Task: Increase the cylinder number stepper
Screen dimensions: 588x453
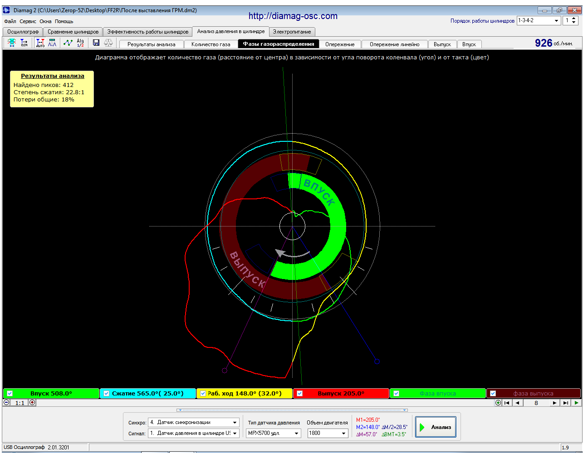Action: (x=574, y=19)
